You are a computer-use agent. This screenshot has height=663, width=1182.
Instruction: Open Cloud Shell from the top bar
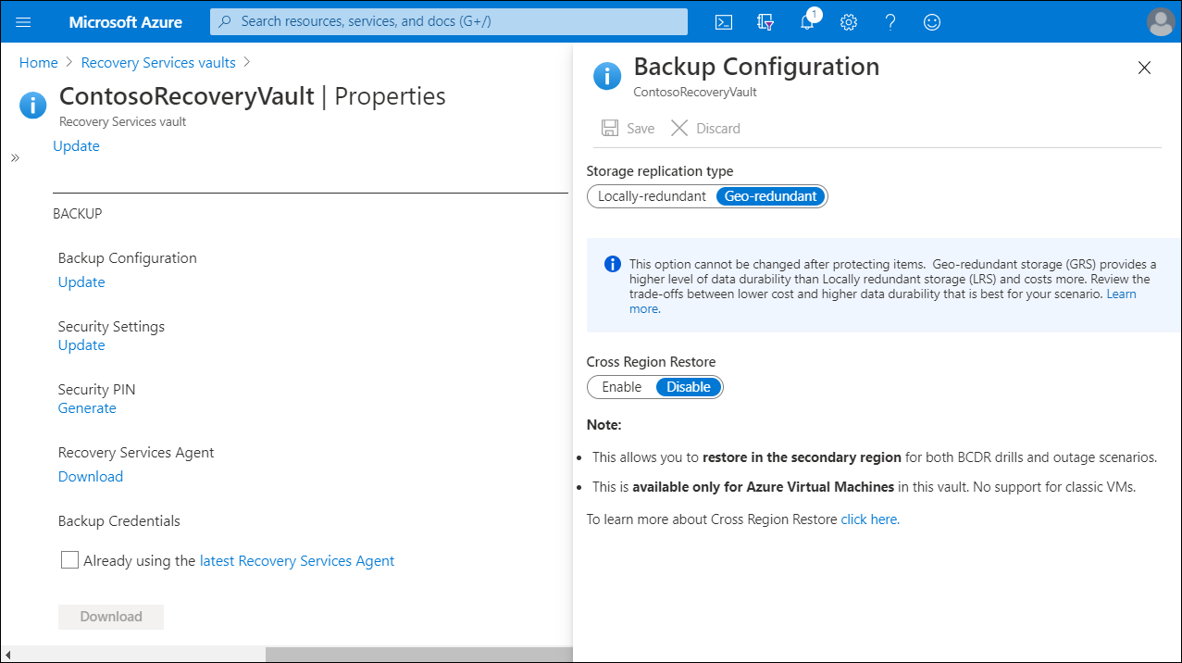click(724, 22)
